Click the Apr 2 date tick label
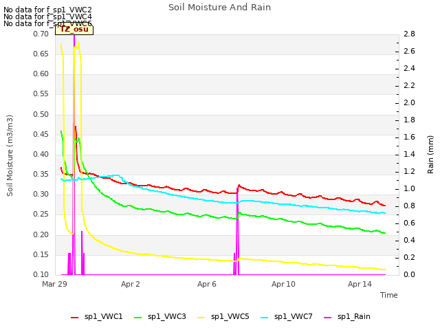Viewport: 440px width, 330px height. pyautogui.click(x=131, y=284)
